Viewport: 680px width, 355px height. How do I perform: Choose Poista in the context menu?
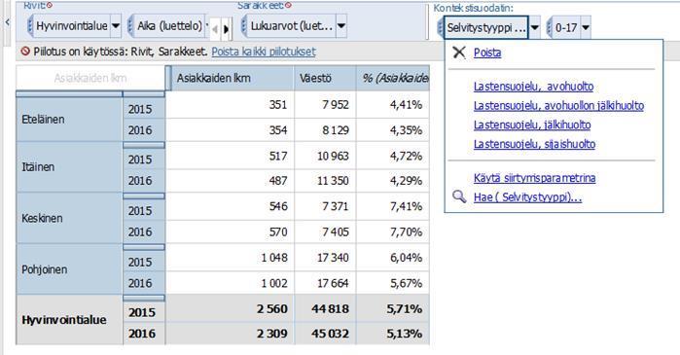[x=487, y=53]
